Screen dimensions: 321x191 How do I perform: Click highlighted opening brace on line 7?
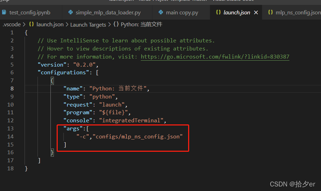[x=52, y=81]
